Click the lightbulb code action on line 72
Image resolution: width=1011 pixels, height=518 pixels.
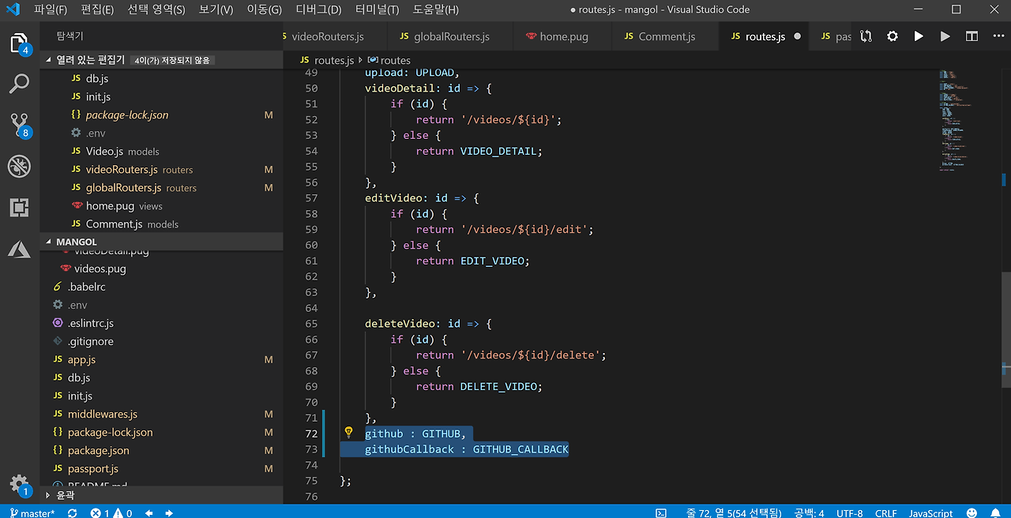(348, 433)
